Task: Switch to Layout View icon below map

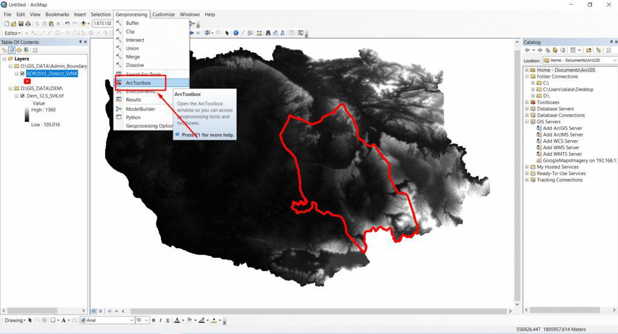Action: (x=101, y=311)
